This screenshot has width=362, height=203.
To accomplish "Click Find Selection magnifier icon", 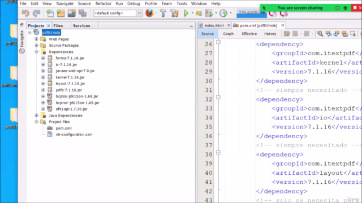I will pyautogui.click(x=320, y=34).
